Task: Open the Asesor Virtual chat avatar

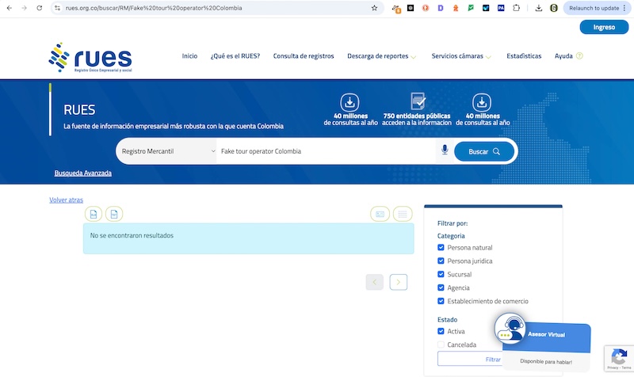Action: (x=510, y=328)
